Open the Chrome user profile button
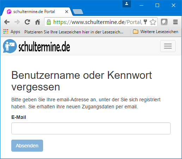This screenshot has height=159, width=182. coord(127,4)
